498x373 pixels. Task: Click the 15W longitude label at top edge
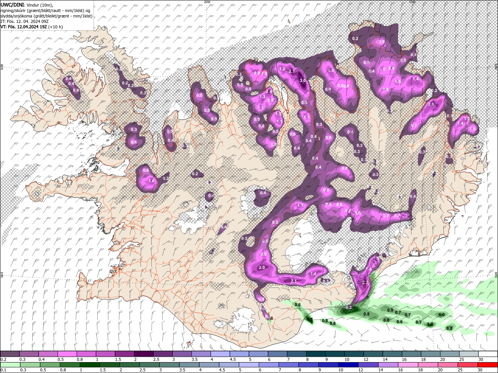pos(412,2)
